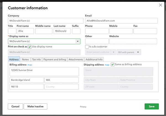Open the billing address map link
This screenshot has width=166, height=116.
pos(30,65)
